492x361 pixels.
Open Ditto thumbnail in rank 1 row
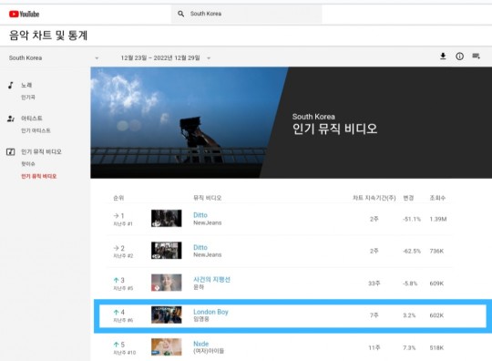pyautogui.click(x=167, y=218)
